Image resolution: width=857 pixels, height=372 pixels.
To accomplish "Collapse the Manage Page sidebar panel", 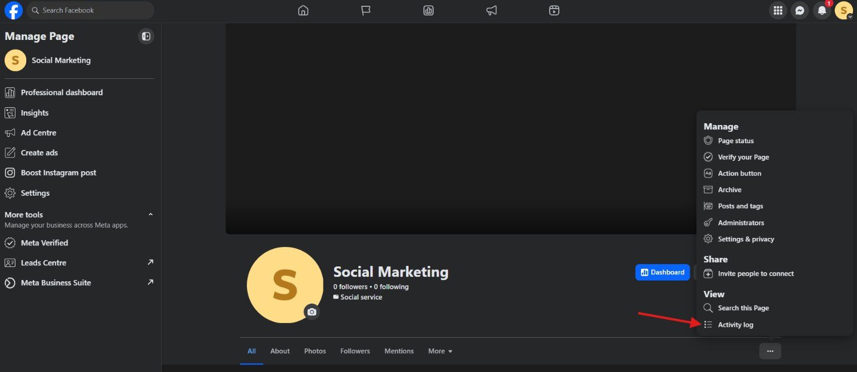I will tap(146, 37).
